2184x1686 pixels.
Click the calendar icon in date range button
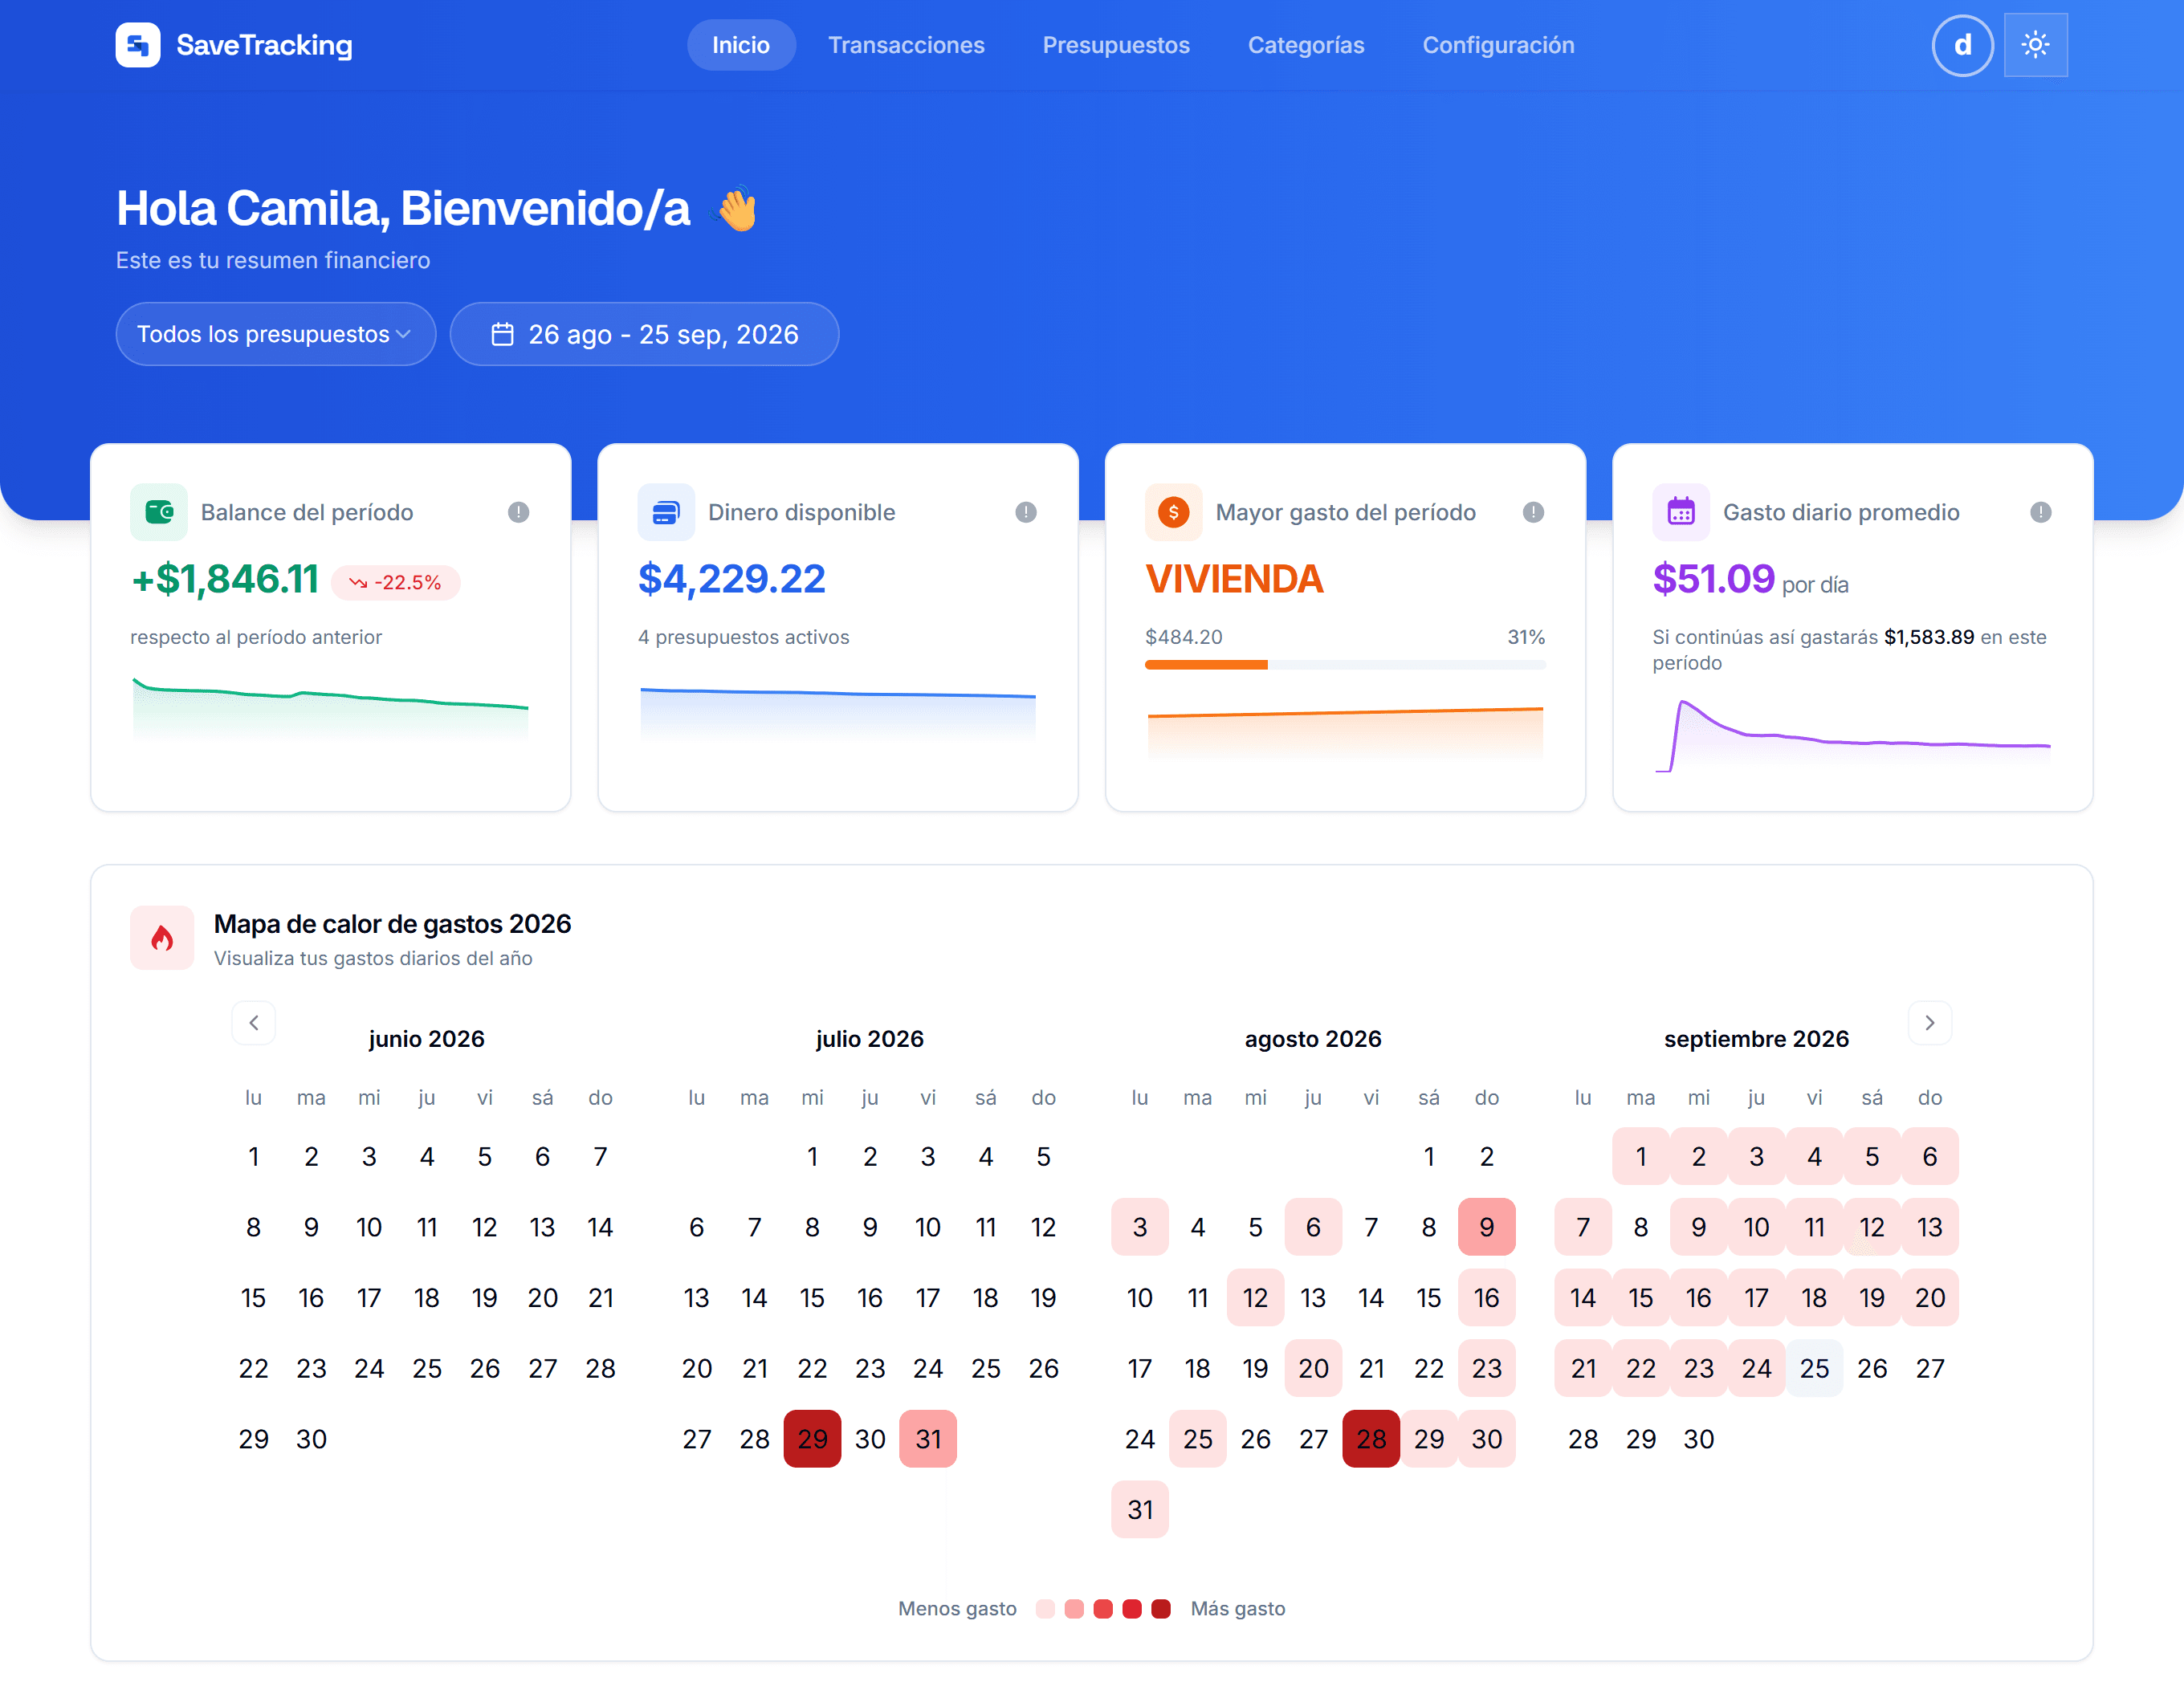click(x=502, y=334)
